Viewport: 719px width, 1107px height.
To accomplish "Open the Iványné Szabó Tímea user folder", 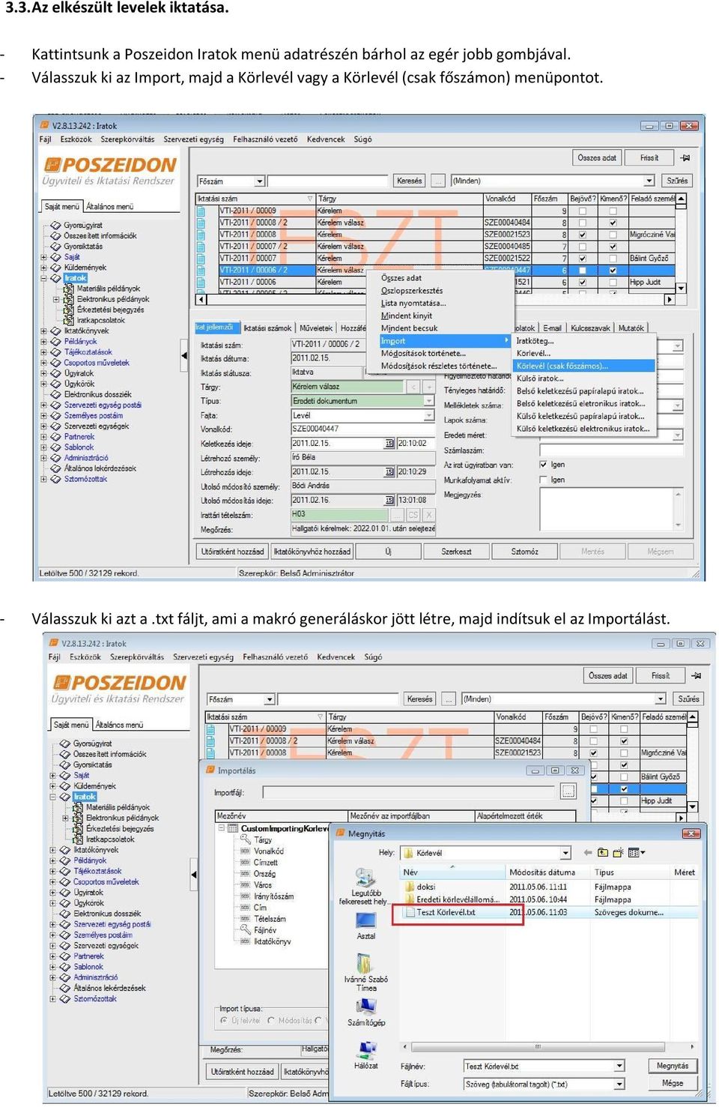I will (365, 973).
